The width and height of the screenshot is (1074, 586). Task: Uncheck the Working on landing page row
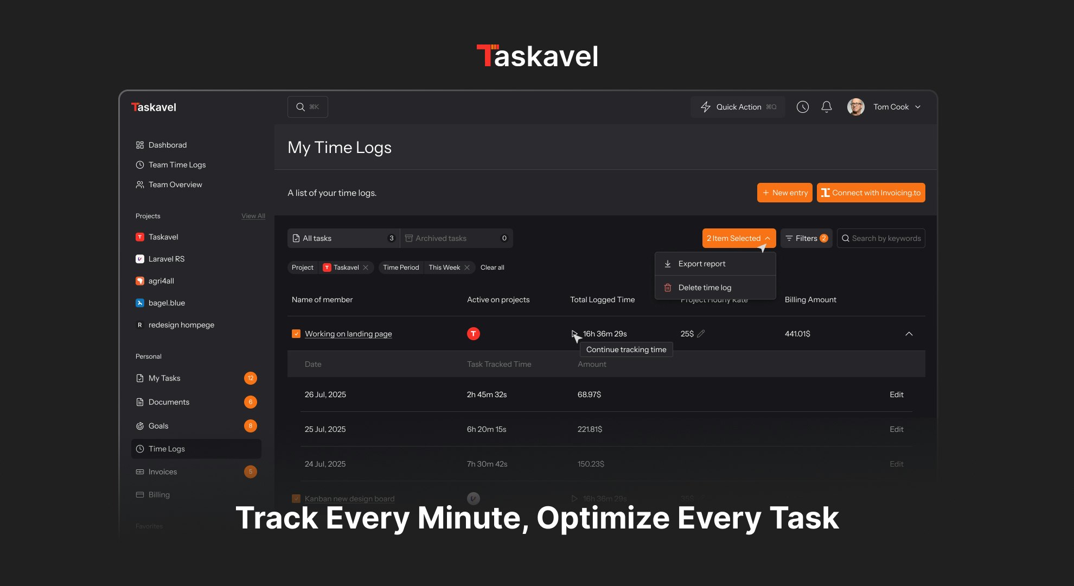point(296,333)
